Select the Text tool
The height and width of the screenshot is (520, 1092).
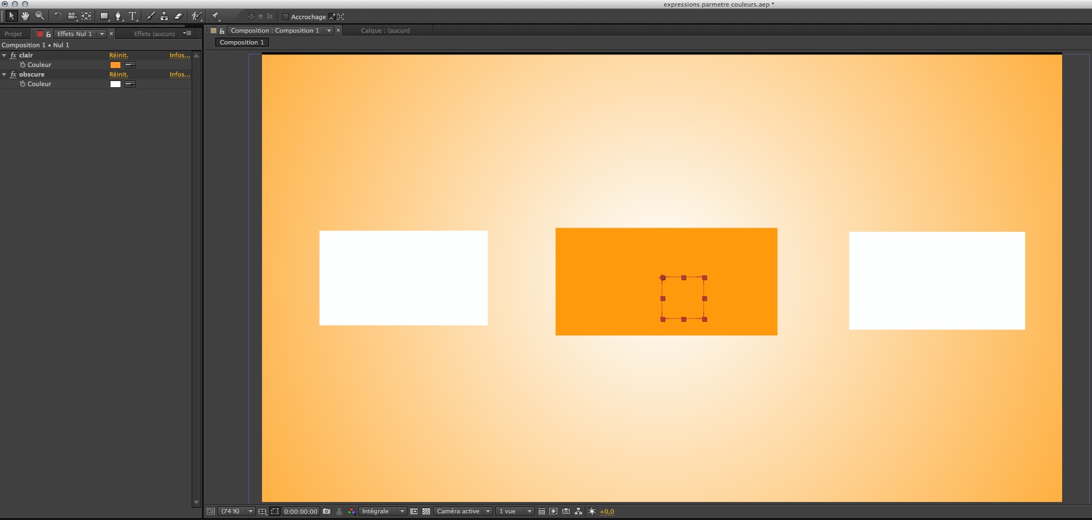[x=133, y=16]
